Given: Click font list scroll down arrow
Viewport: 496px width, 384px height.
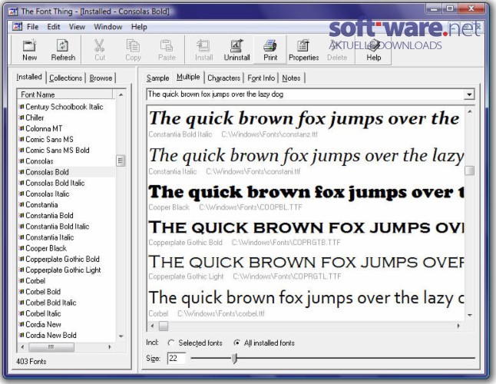Looking at the screenshot, I should [121, 336].
